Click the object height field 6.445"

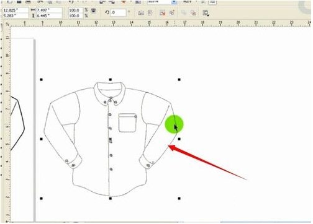(x=49, y=15)
